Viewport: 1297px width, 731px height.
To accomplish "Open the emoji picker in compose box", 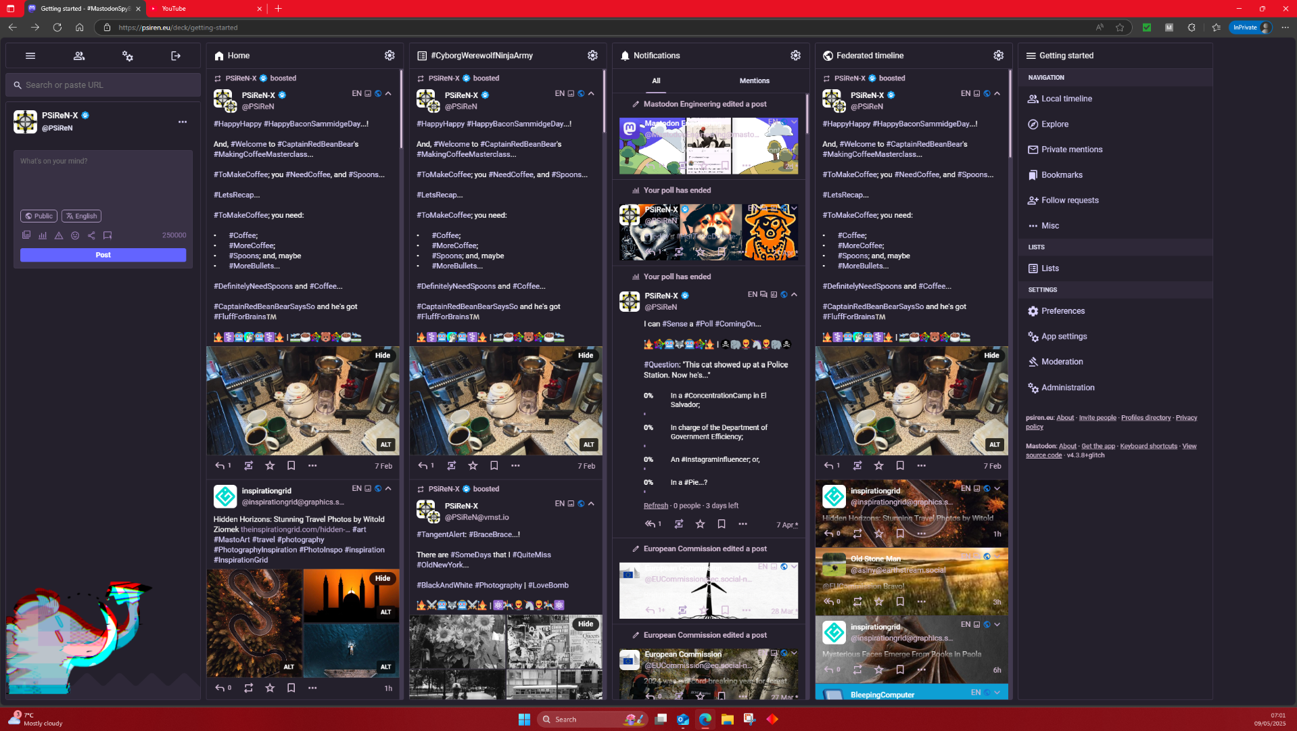I will (x=75, y=235).
